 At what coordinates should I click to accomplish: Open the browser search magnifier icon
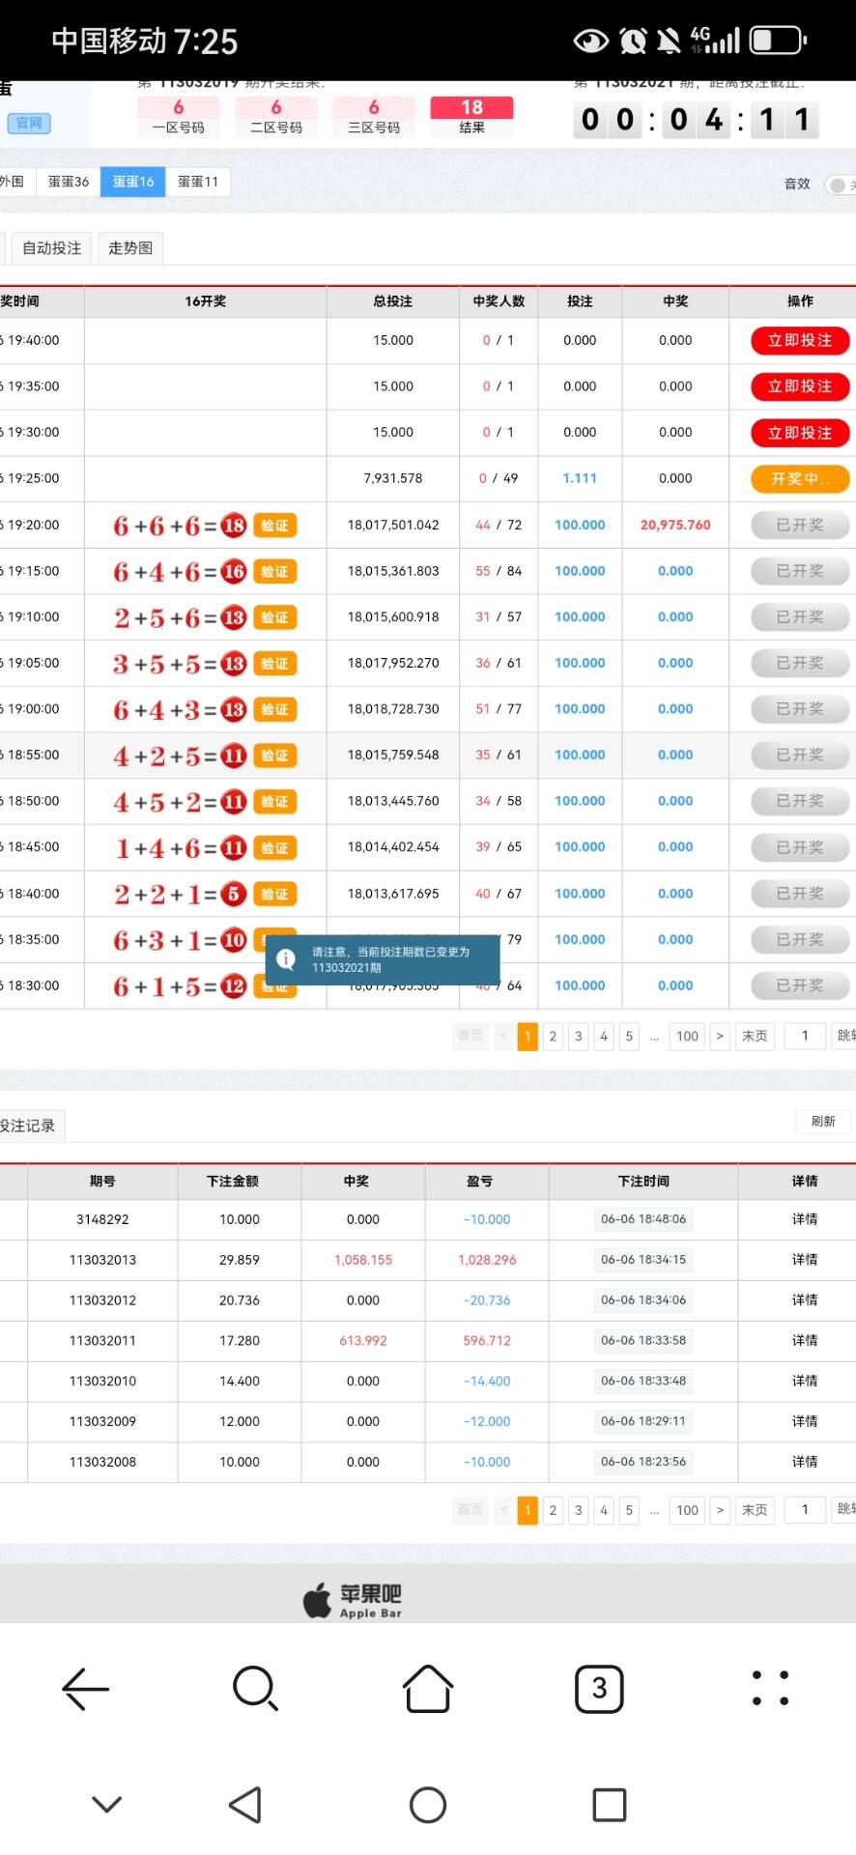pyautogui.click(x=255, y=1689)
